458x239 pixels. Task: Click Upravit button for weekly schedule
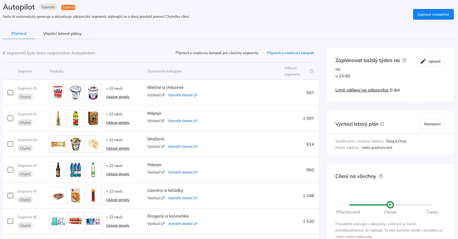431,61
